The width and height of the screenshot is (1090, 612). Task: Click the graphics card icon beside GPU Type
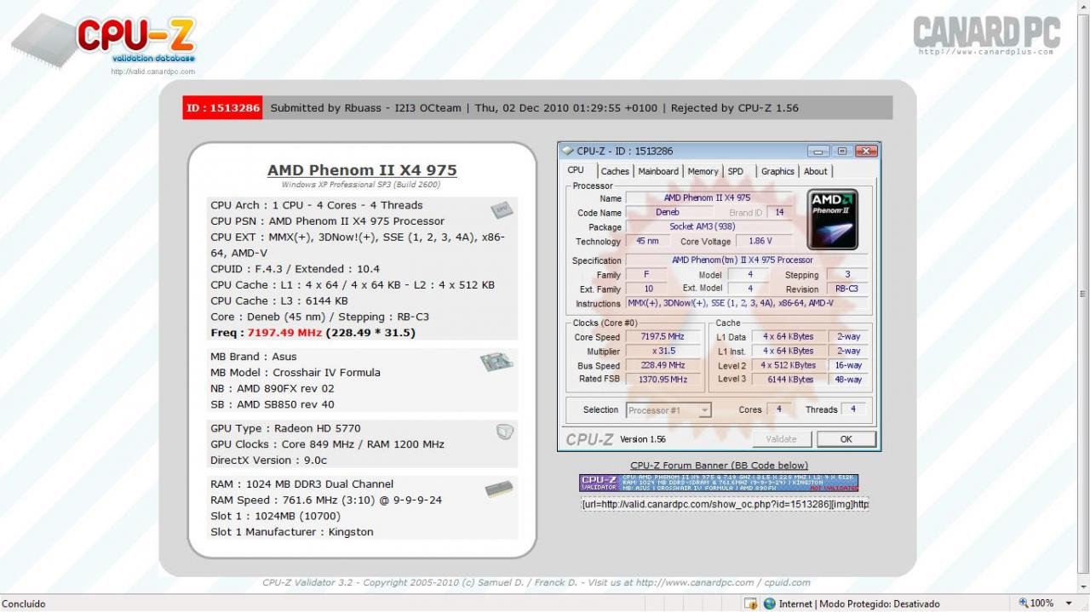504,432
